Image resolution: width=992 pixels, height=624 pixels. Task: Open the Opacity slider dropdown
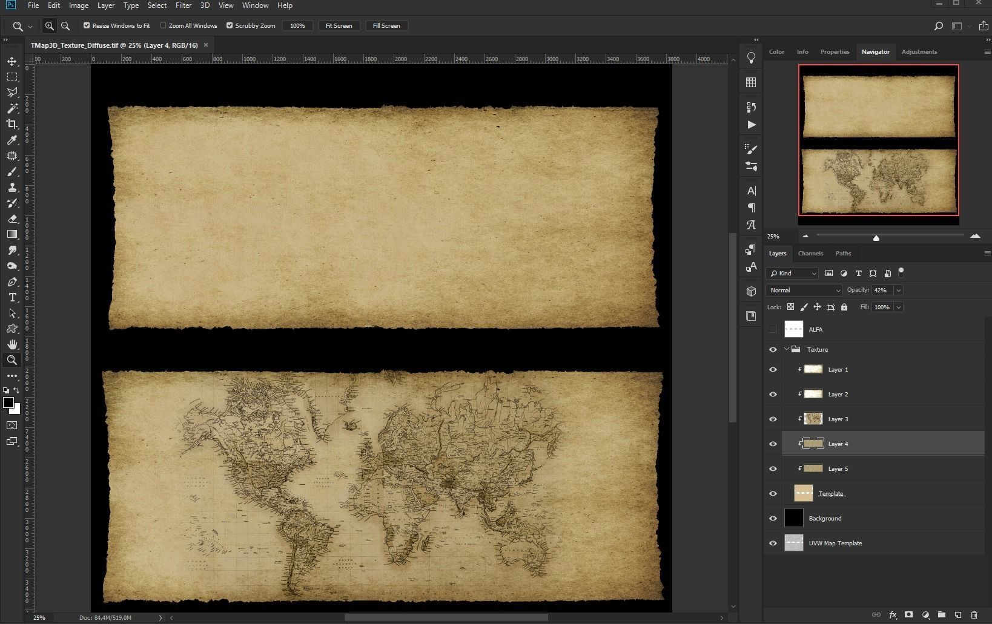pos(898,291)
